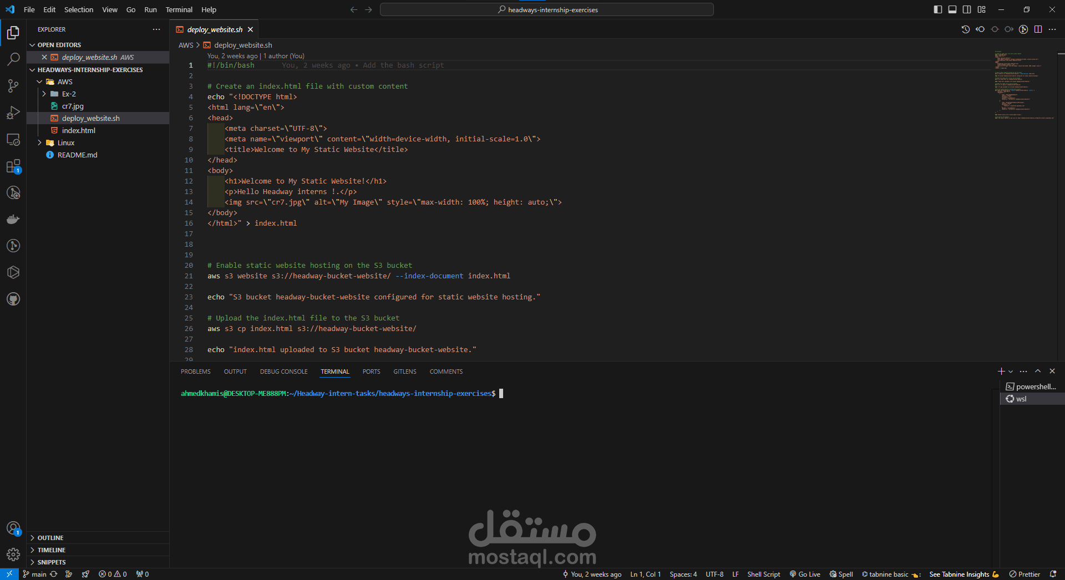Image resolution: width=1065 pixels, height=580 pixels.
Task: Select the powershell terminal instance
Action: pyautogui.click(x=1032, y=386)
